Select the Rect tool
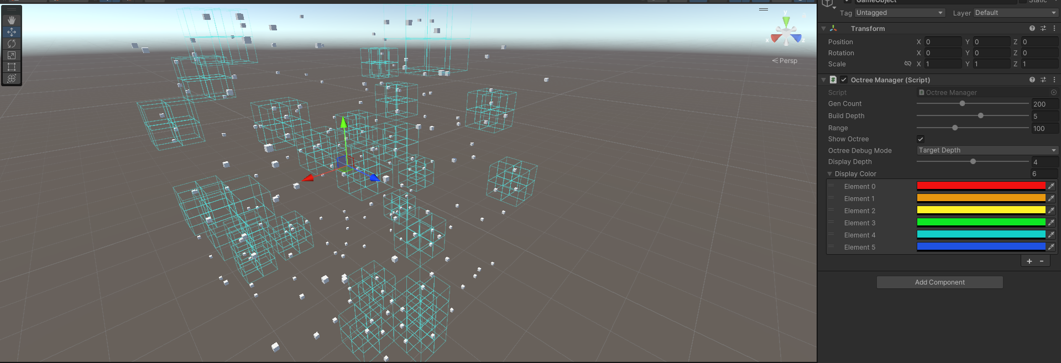This screenshot has height=363, width=1061. coord(11,67)
